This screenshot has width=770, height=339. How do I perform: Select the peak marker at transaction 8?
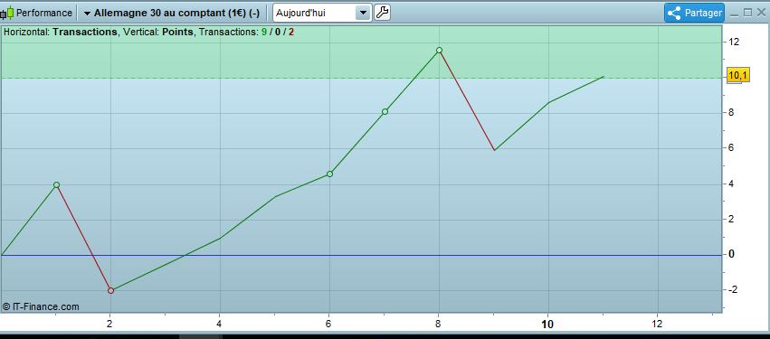pyautogui.click(x=439, y=50)
